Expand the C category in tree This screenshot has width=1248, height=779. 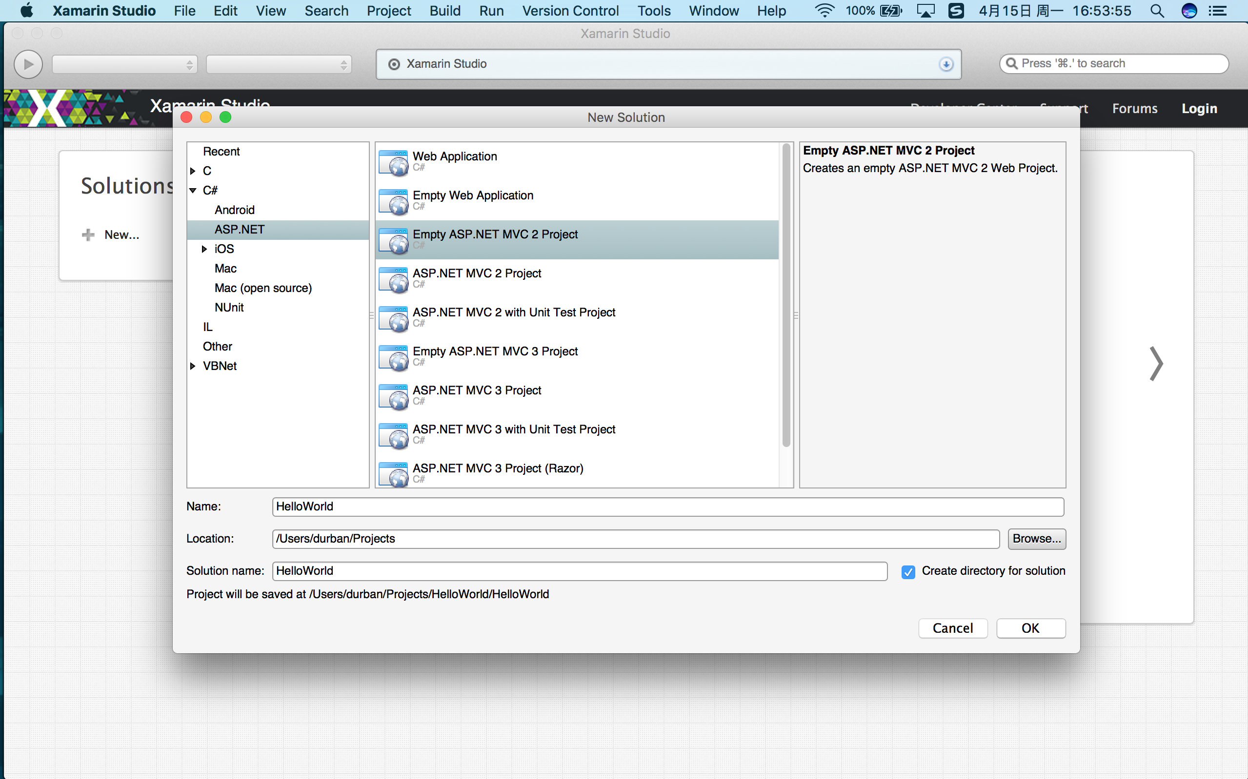point(193,171)
